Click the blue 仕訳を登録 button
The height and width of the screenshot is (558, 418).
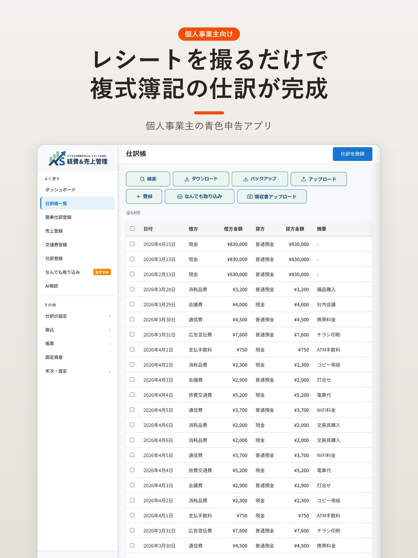353,154
